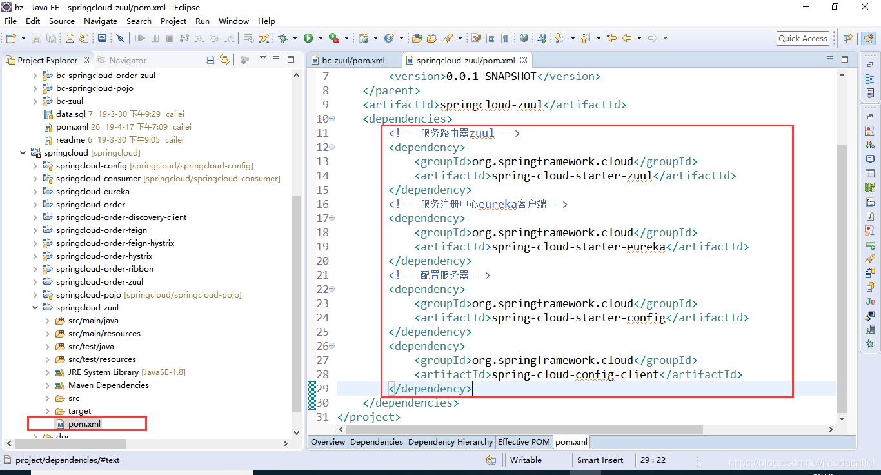Screen dimensions: 881x475
Task: Click the Save All toolbar icon
Action: (x=52, y=39)
